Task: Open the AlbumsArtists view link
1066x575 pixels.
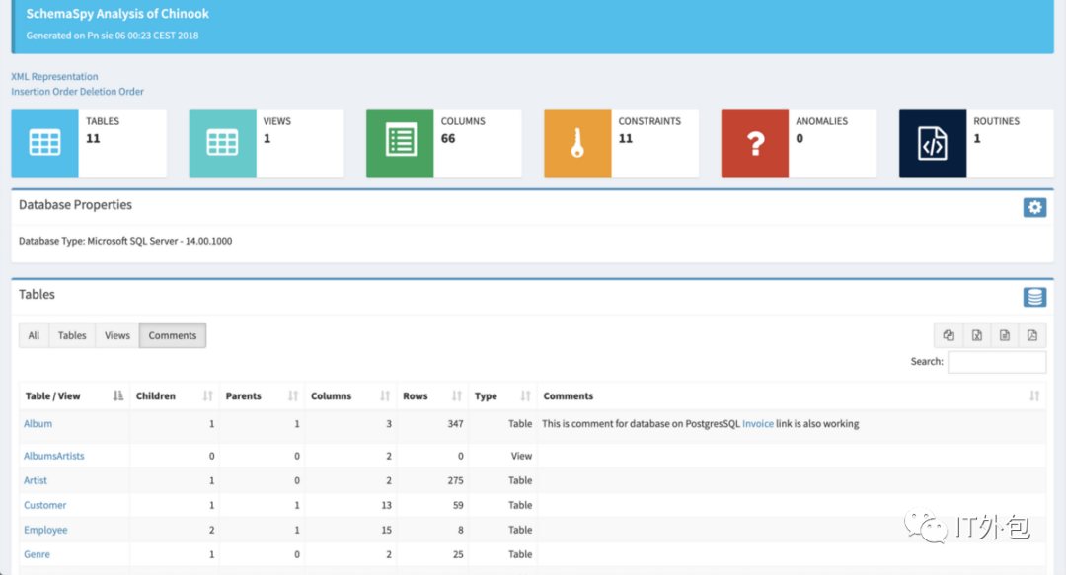Action: coord(53,456)
